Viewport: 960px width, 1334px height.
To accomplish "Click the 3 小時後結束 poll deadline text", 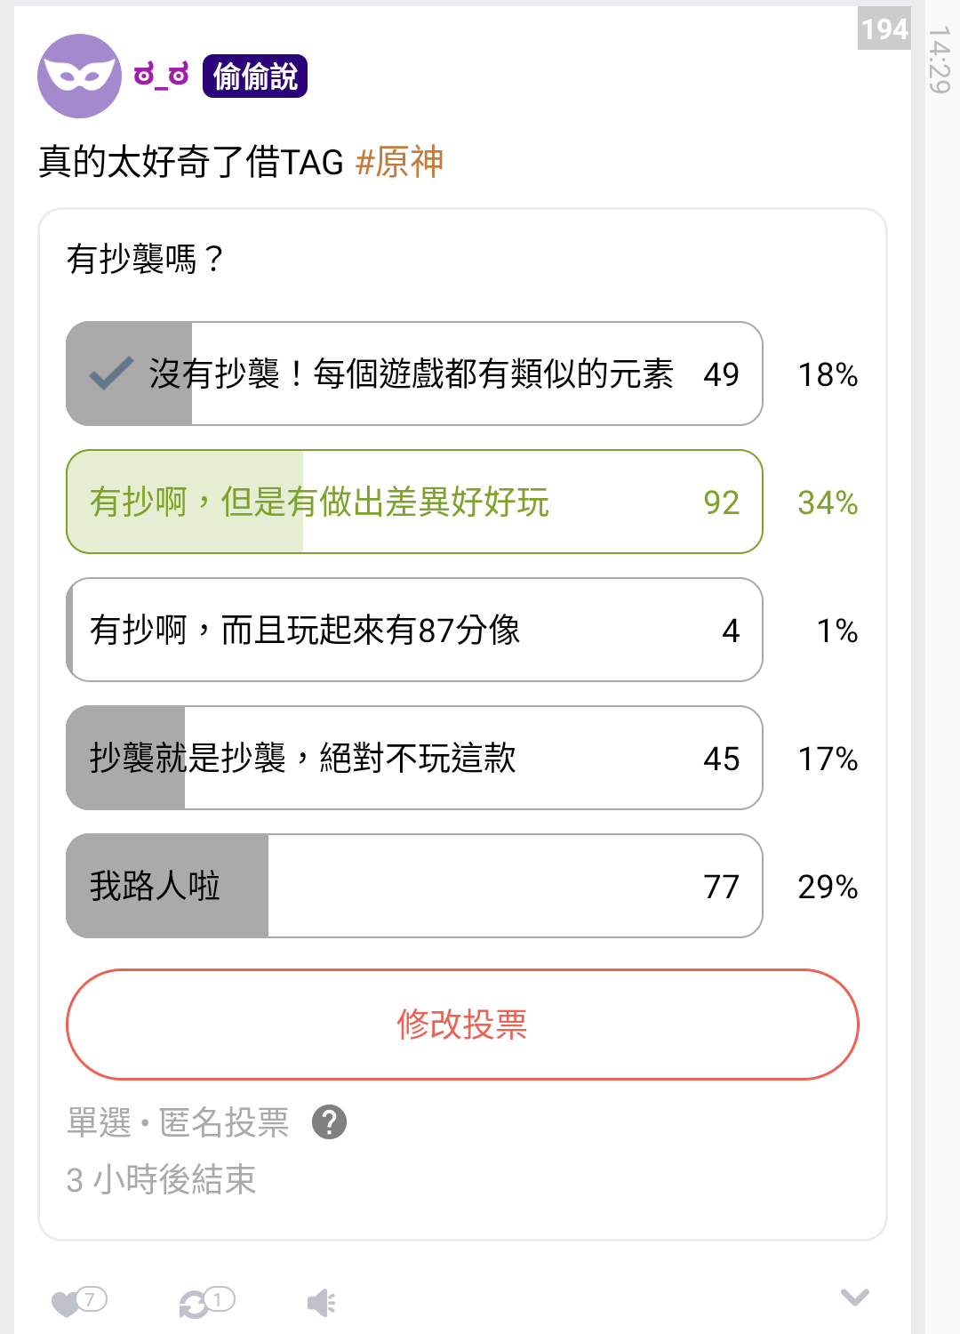I will point(161,1179).
